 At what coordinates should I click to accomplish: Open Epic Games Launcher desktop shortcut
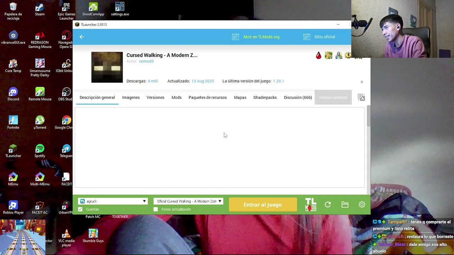pos(66,11)
